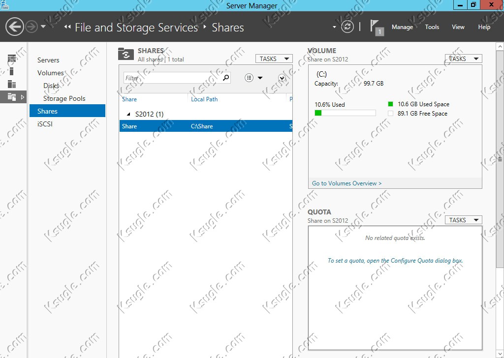
Task: Click the 10.6 GB Used Space label
Action: 423,104
